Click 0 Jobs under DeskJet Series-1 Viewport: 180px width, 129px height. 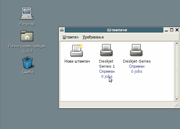coord(107,76)
